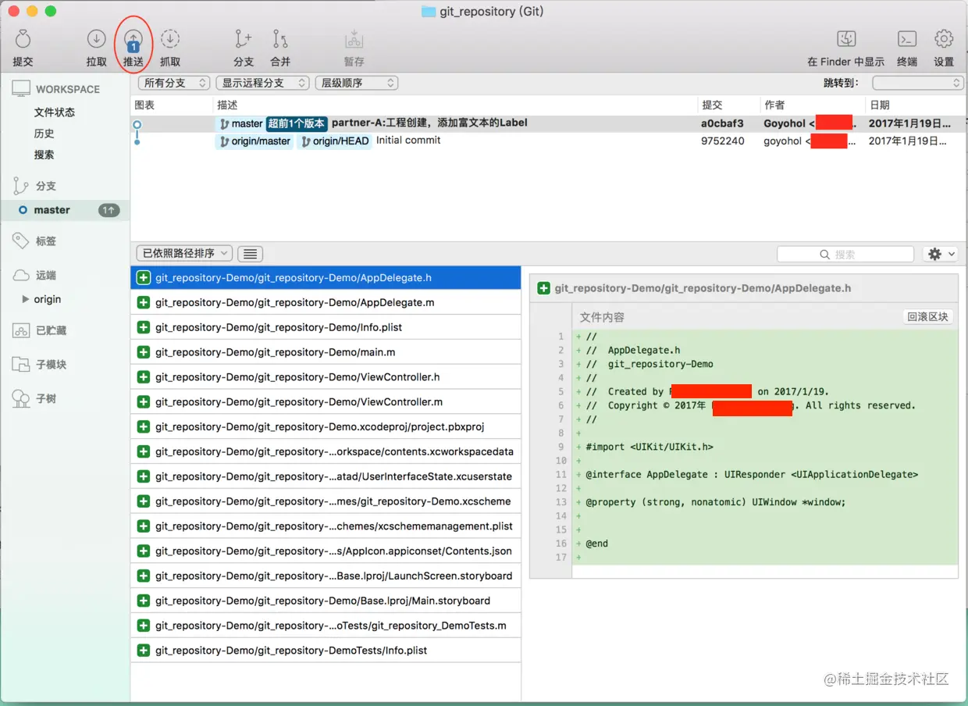
Task: Select file AppDelegate.h in list
Action: tap(326, 277)
